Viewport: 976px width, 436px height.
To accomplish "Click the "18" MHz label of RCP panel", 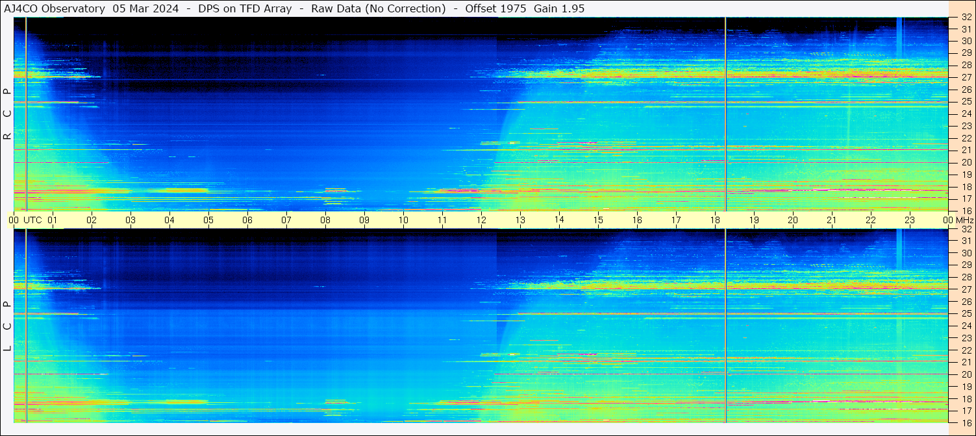I will (966, 187).
